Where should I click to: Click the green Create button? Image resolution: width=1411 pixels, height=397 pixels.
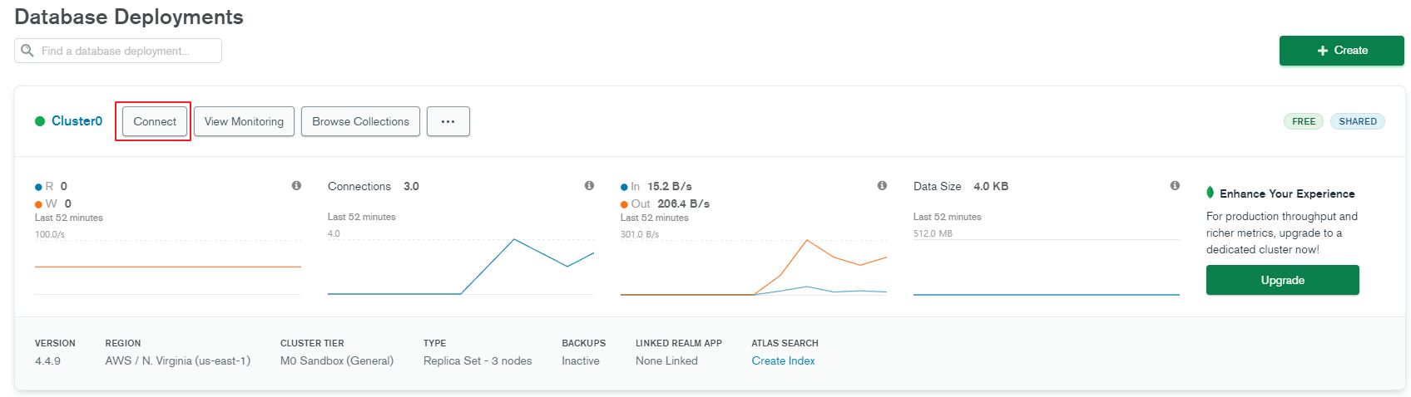click(x=1341, y=51)
